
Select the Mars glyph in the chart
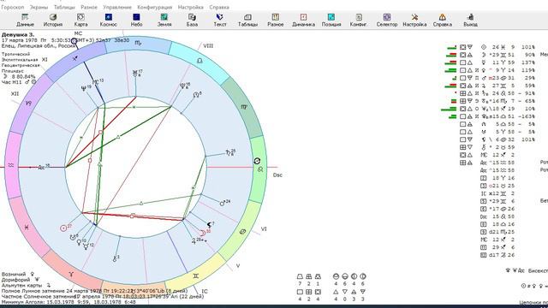tap(223, 204)
